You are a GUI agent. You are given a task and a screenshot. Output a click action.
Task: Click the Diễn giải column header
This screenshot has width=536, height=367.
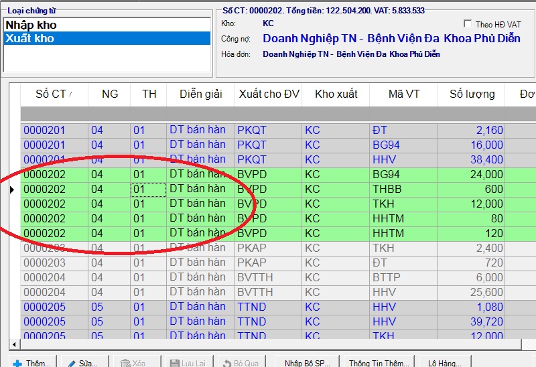[200, 94]
